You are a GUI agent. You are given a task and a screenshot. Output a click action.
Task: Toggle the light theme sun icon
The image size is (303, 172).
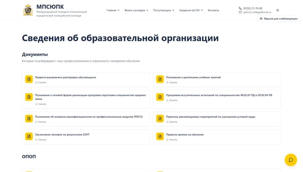(x=278, y=10)
